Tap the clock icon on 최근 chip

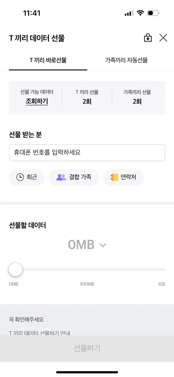[20, 177]
